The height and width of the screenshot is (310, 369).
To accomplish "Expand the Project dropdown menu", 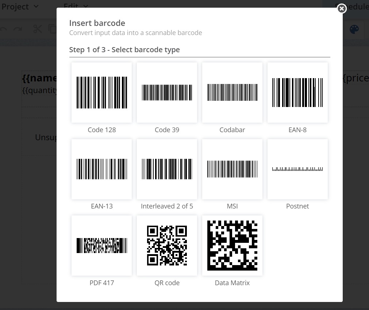I will (x=20, y=7).
